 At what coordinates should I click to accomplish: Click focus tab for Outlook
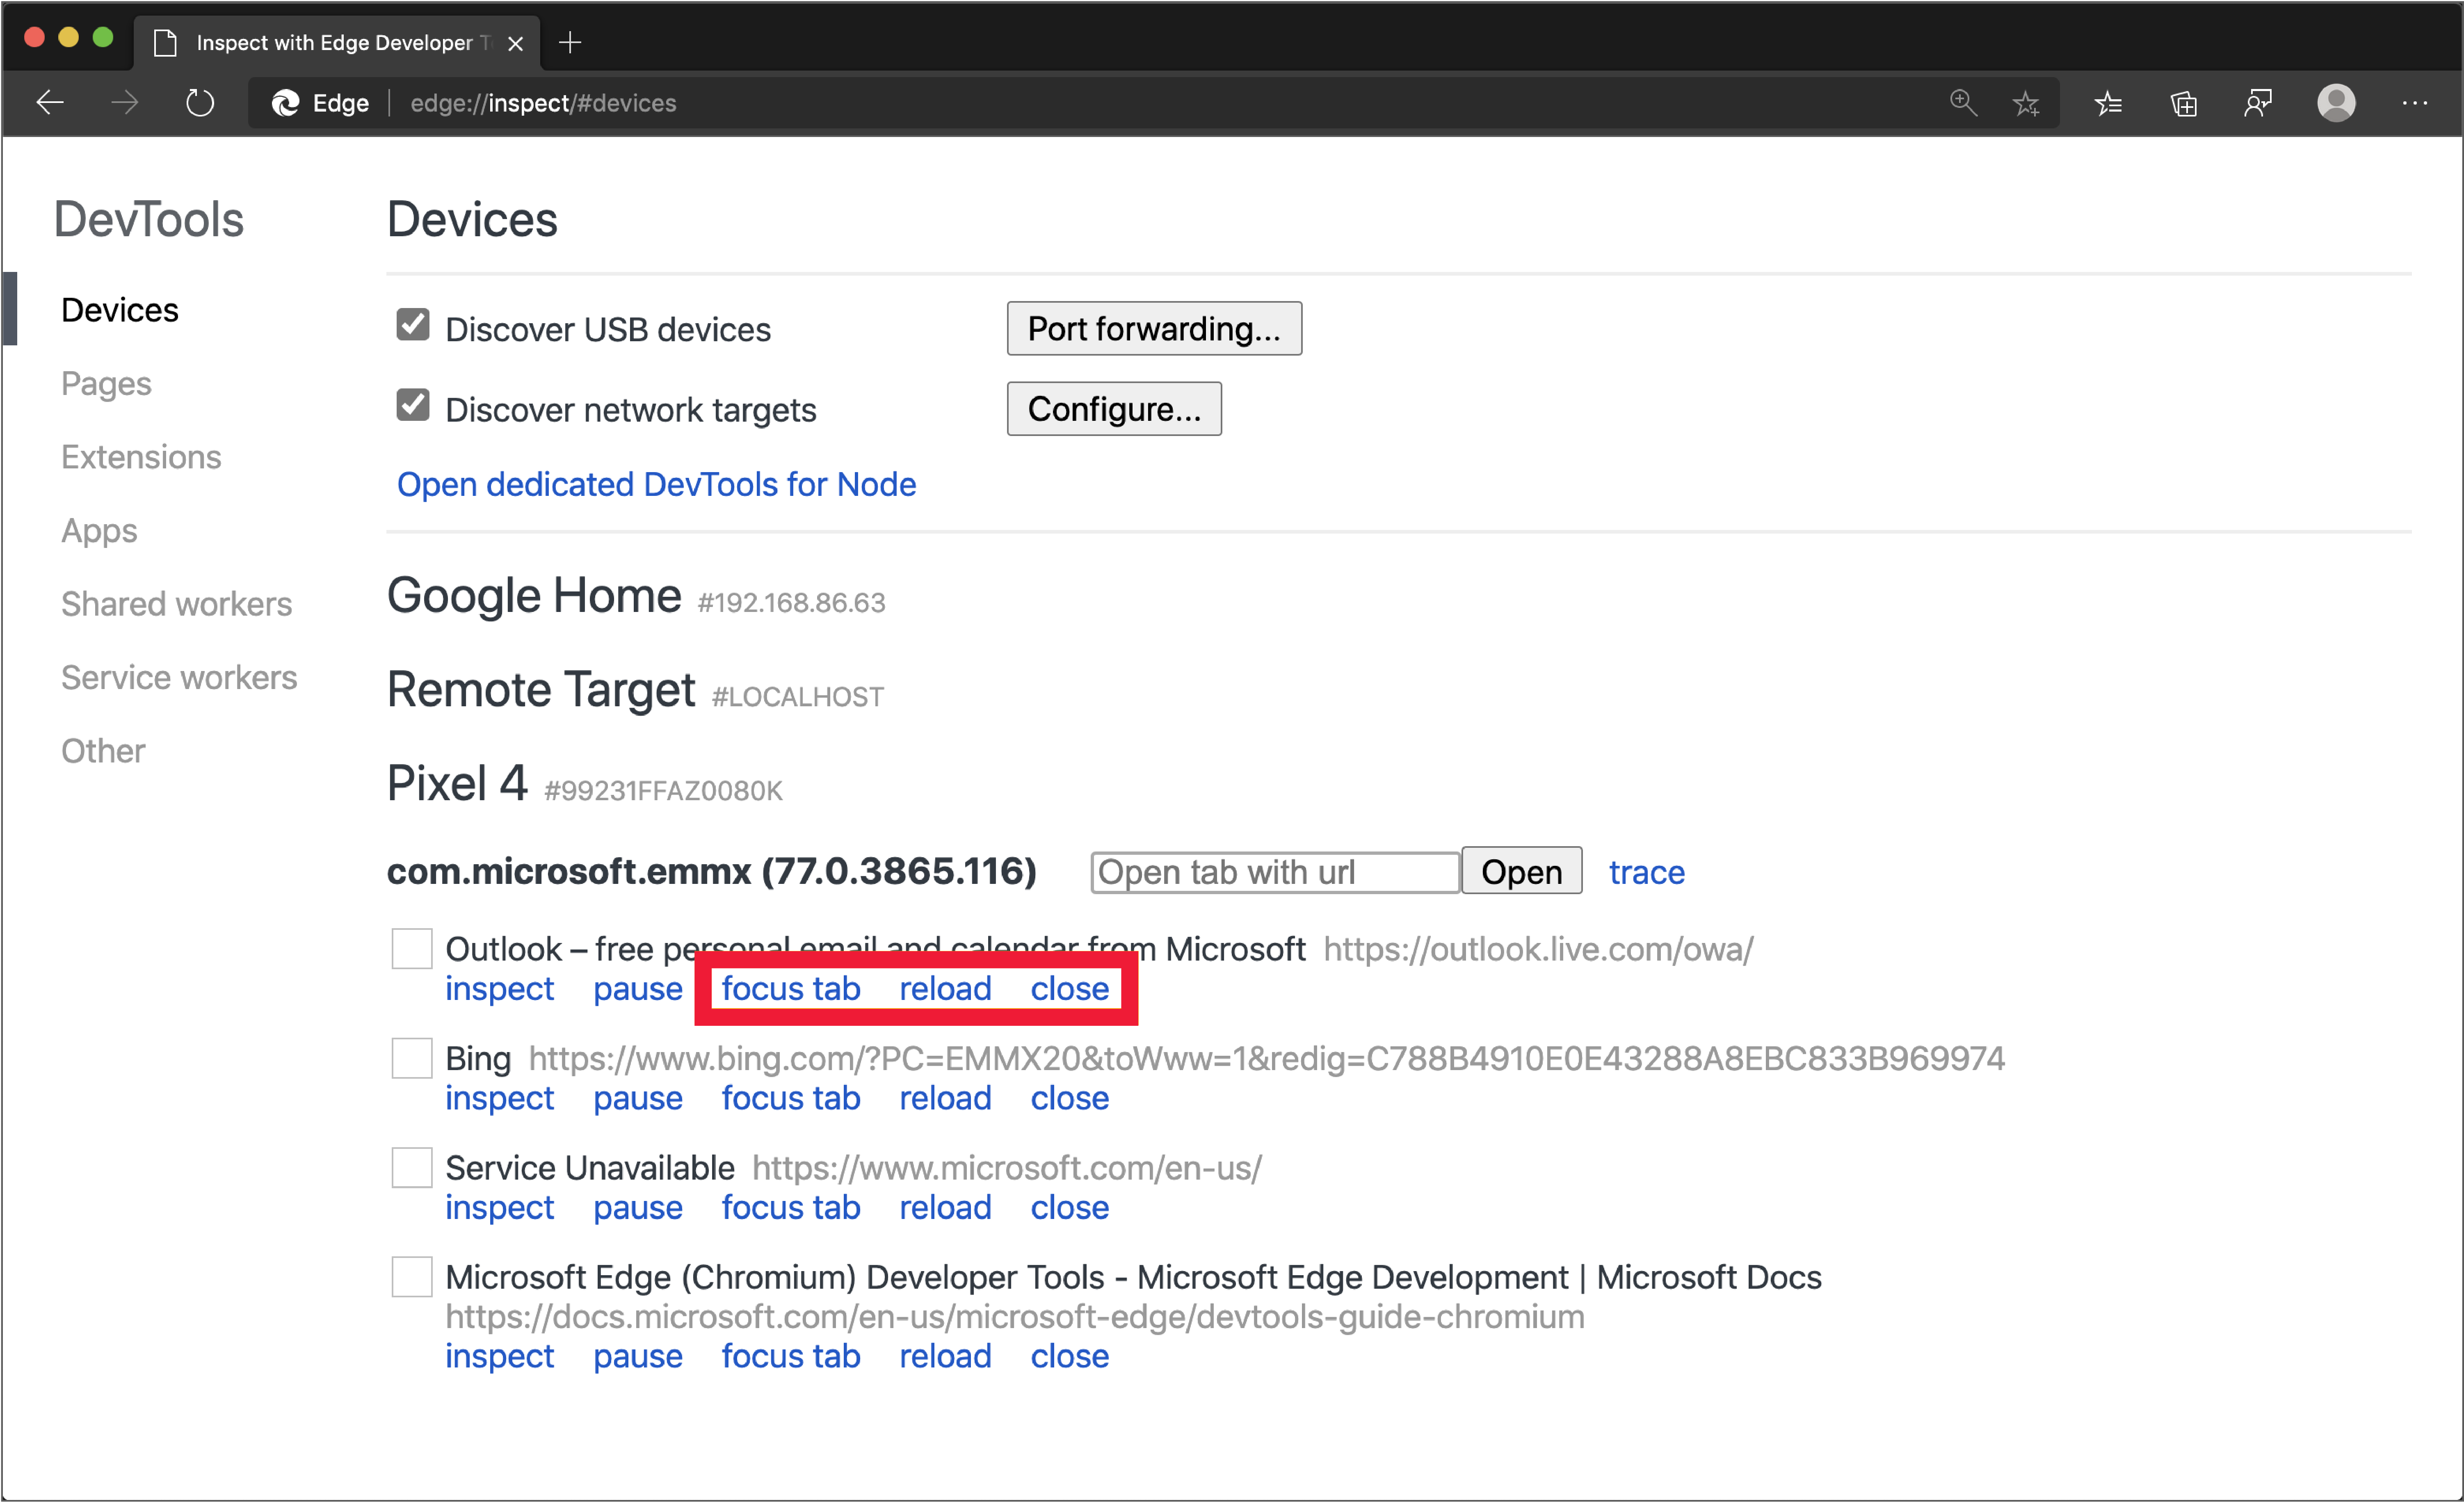pos(788,988)
